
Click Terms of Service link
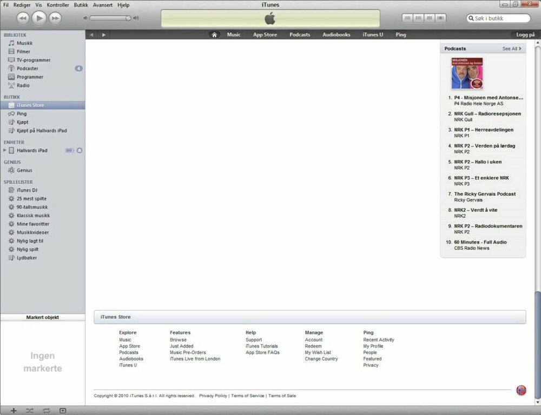pos(247,396)
